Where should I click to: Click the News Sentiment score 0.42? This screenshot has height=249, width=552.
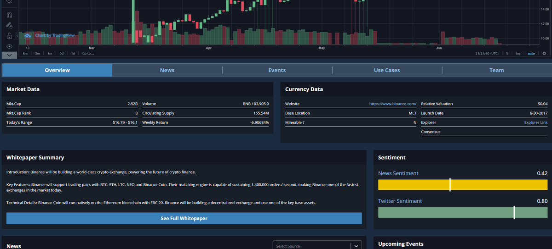542,173
